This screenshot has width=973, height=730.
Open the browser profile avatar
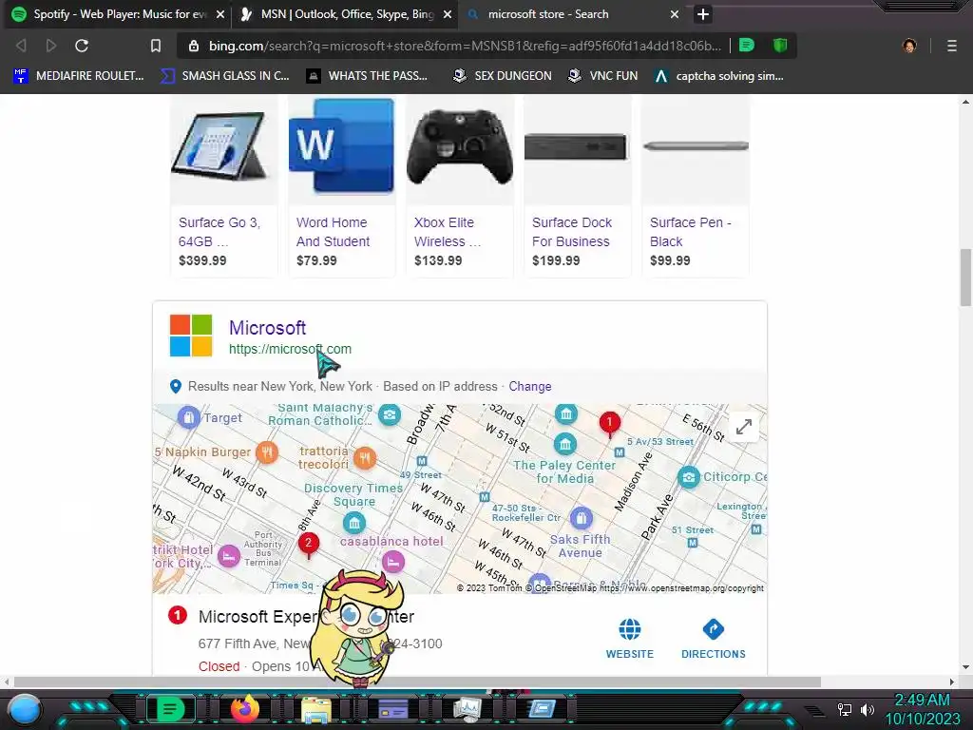(909, 46)
